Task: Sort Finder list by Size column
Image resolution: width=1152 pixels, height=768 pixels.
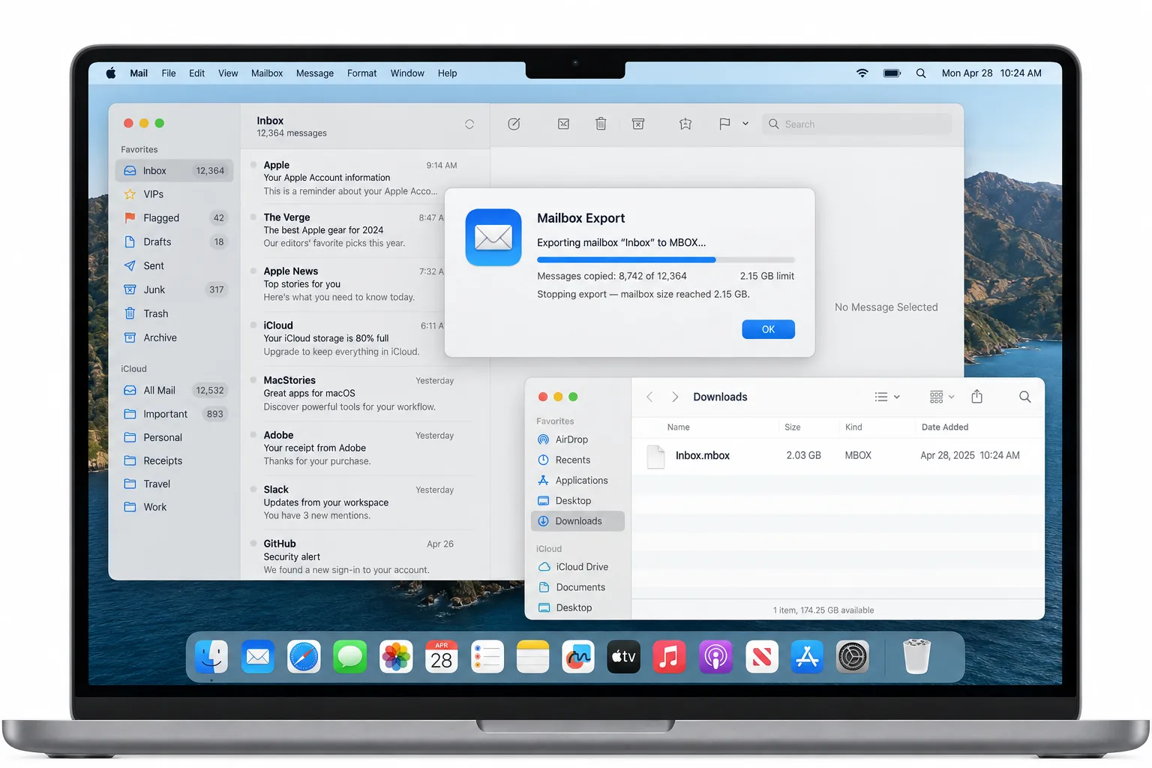Action: click(793, 427)
